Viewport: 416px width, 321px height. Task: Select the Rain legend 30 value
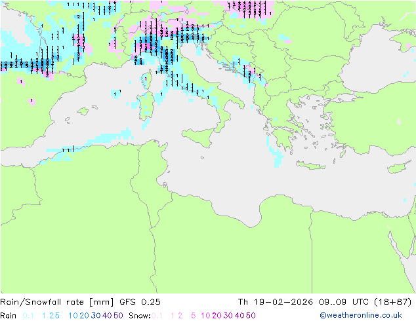coord(96,316)
